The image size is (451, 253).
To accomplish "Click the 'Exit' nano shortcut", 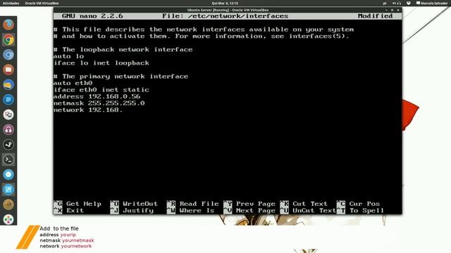I will click(69, 211).
